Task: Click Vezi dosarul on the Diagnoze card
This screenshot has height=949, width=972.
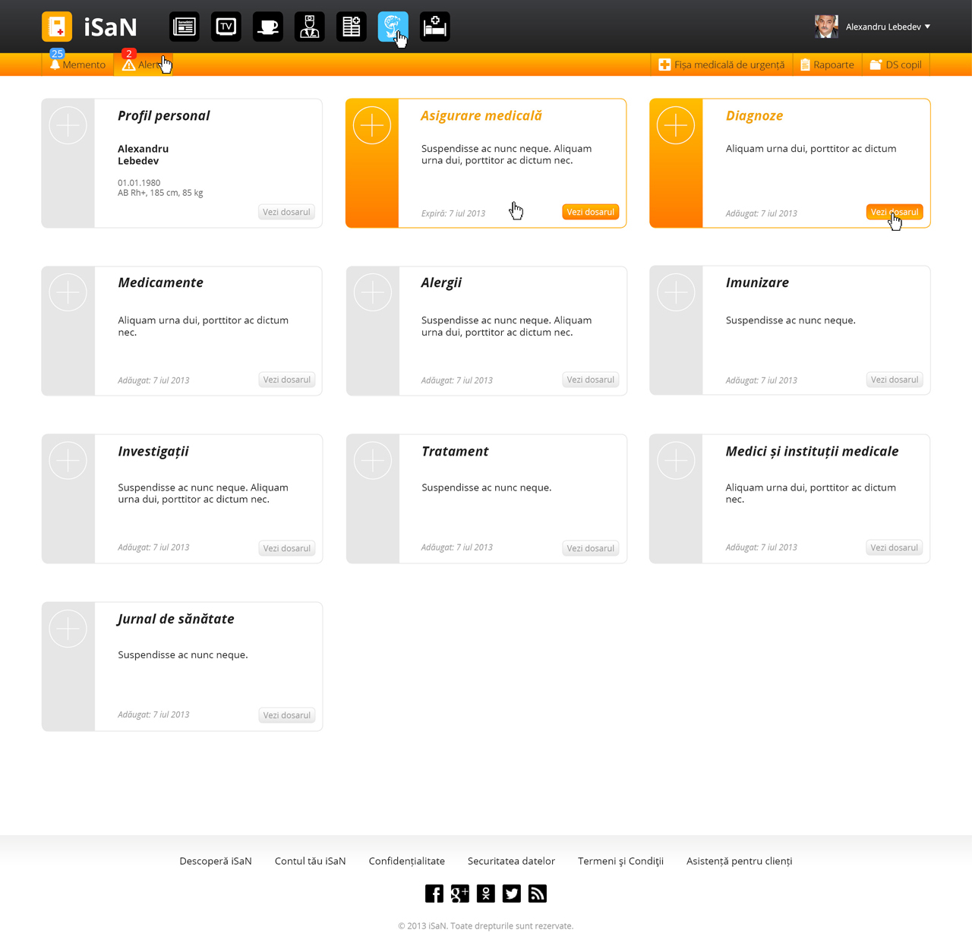Action: pyautogui.click(x=894, y=212)
